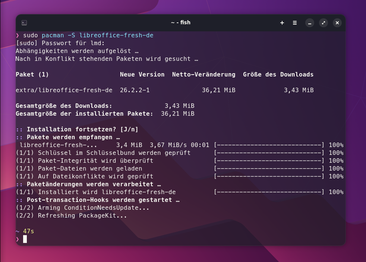This screenshot has height=262, width=366.
Task: Click the minimize icon
Action: (310, 23)
